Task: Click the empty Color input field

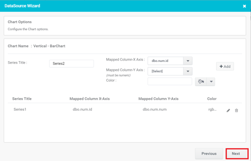Action: [170, 82]
